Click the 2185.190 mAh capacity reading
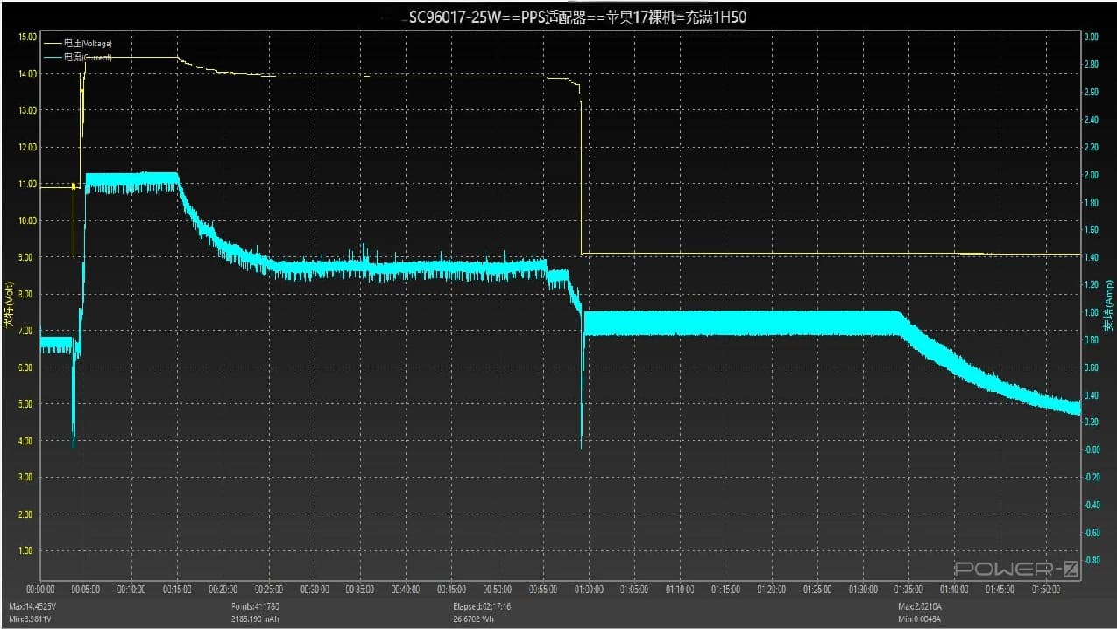The height and width of the screenshot is (629, 1117). click(255, 619)
